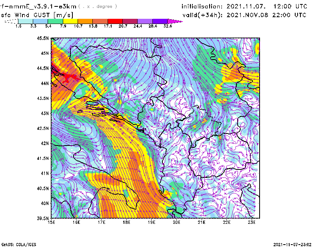Click the 'GrADS: COLA/IGES' credit text
The width and height of the screenshot is (320, 247).
click(x=19, y=245)
